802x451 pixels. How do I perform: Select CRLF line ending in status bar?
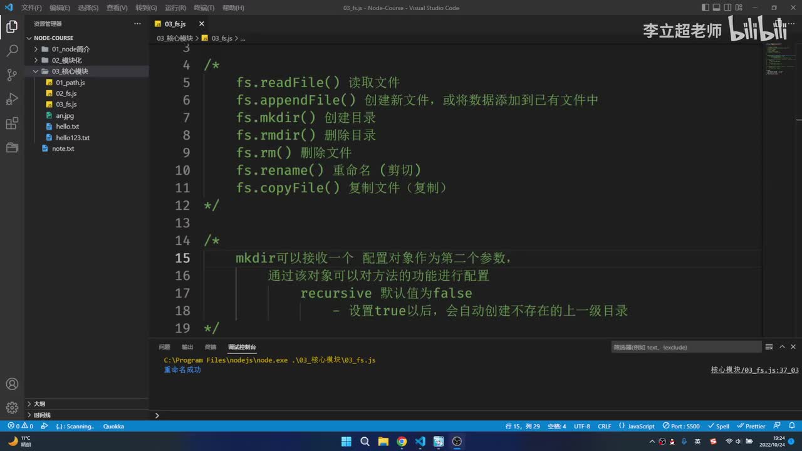click(604, 426)
